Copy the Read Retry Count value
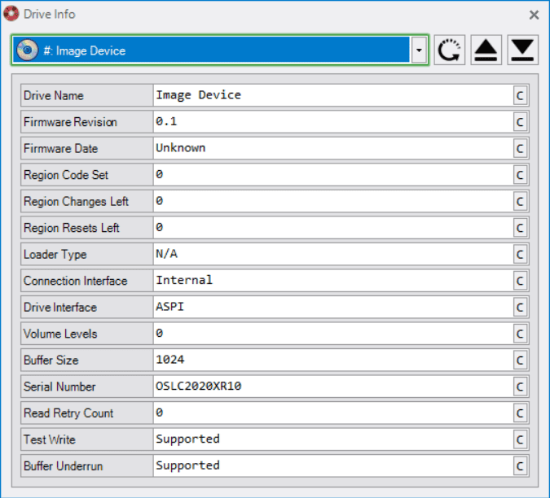The height and width of the screenshot is (498, 550). click(x=520, y=413)
